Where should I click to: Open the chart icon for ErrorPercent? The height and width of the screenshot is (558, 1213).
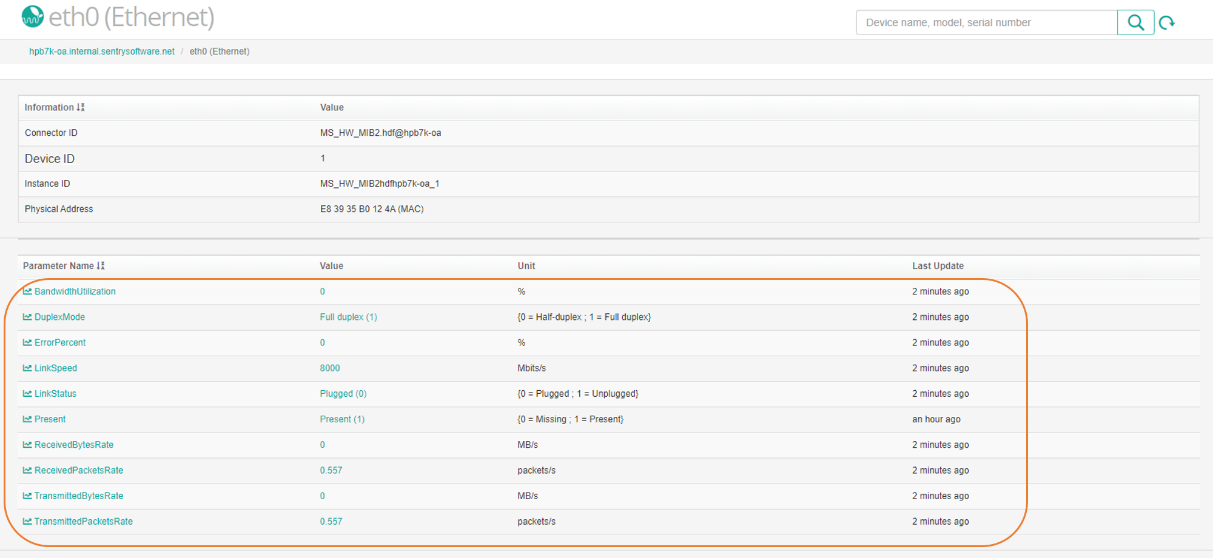tap(27, 342)
